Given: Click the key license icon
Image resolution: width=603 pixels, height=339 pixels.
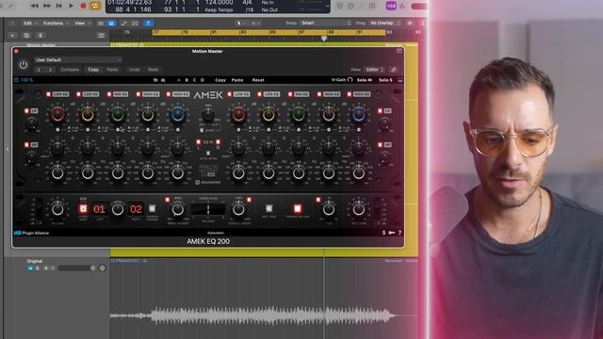Looking at the screenshot, I should pos(392,233).
